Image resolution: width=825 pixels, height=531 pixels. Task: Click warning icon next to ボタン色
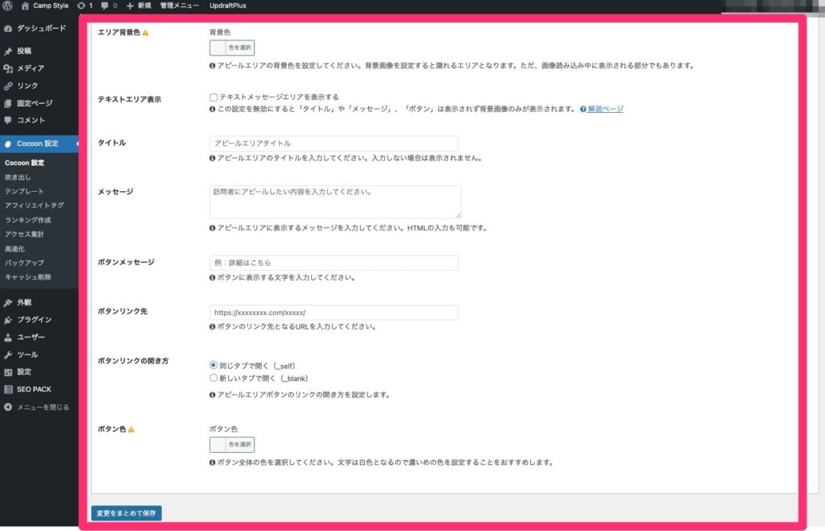tap(131, 429)
